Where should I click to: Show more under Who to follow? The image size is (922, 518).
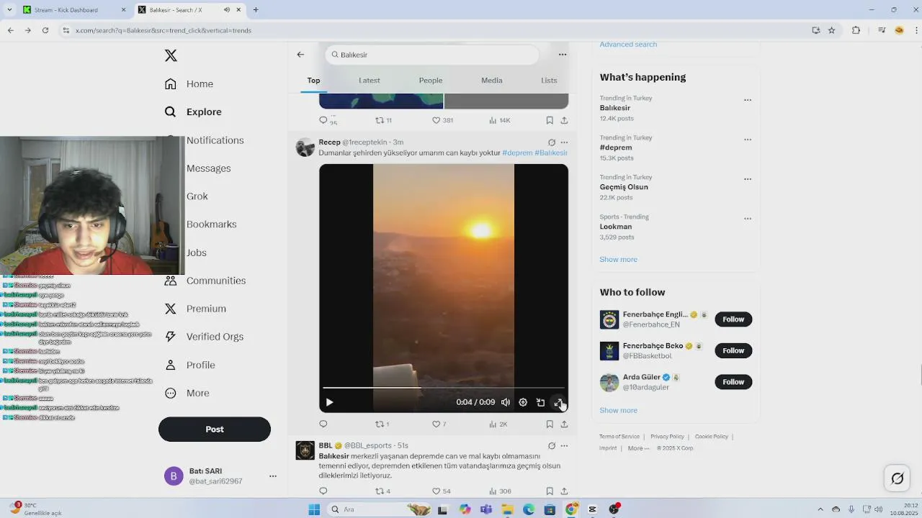[618, 410]
